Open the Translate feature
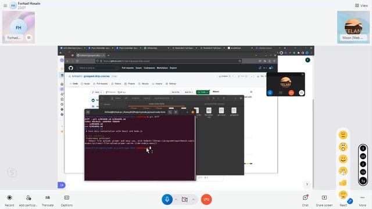Screen dimensions: 372x209 [x=48, y=200]
